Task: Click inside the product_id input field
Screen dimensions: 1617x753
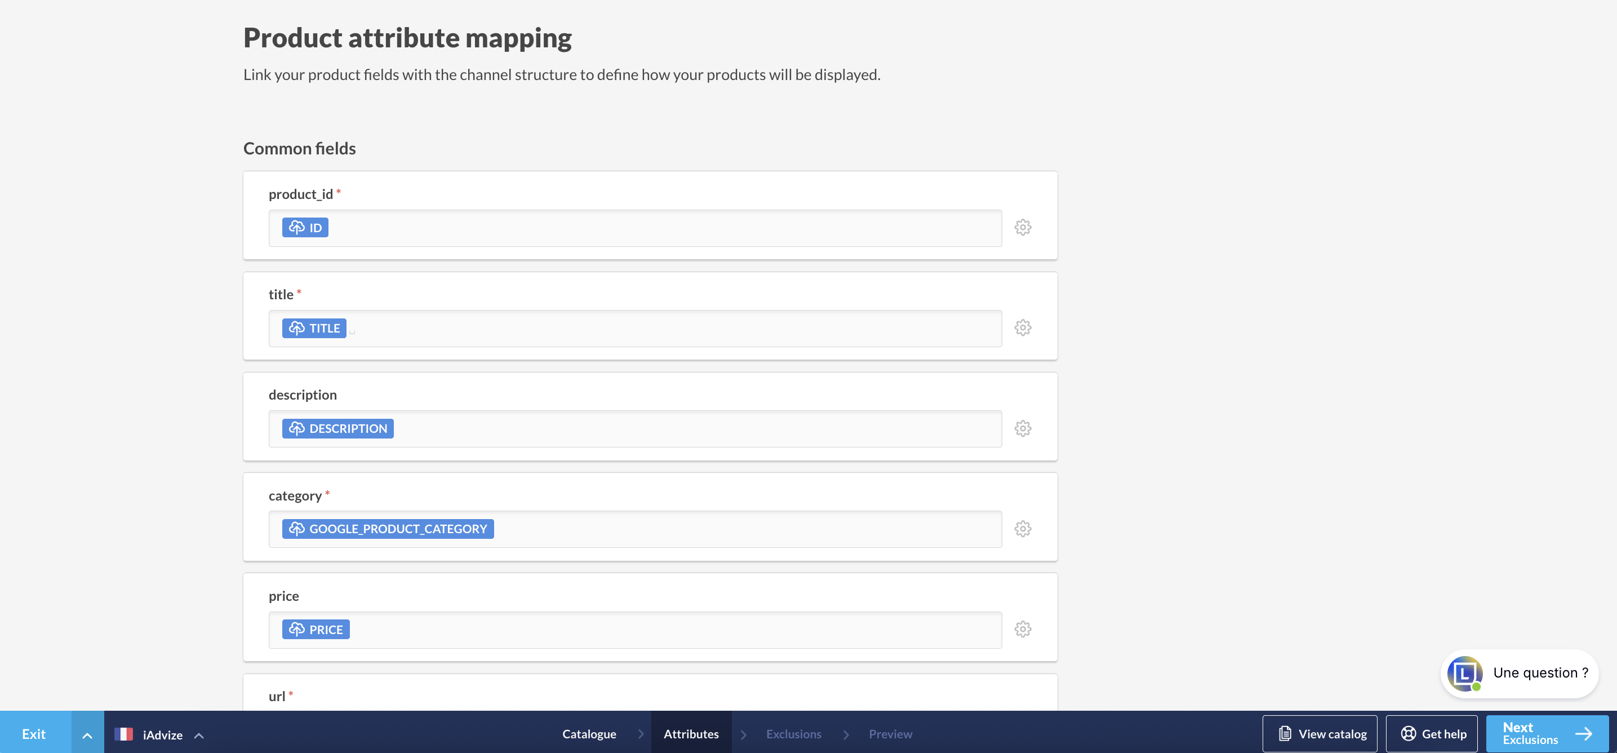Action: click(634, 228)
